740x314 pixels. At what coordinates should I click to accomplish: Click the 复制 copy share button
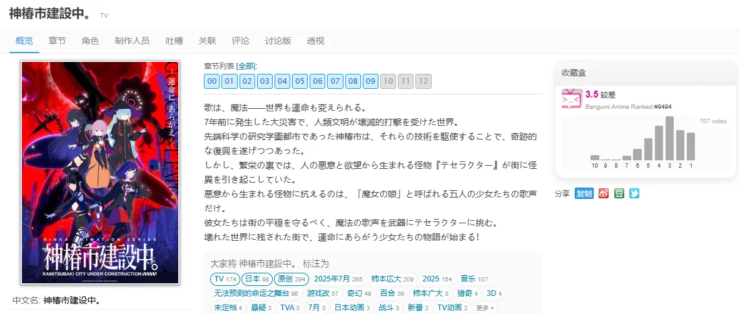pyautogui.click(x=584, y=194)
